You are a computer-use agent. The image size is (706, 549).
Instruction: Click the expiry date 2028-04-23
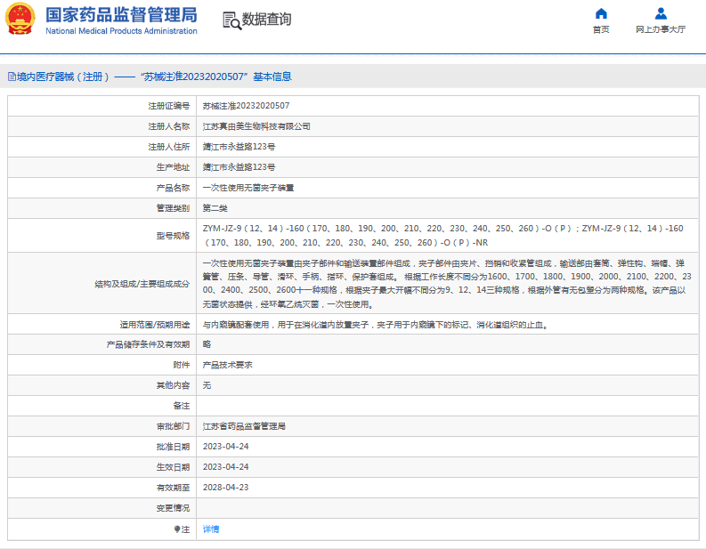coord(225,488)
